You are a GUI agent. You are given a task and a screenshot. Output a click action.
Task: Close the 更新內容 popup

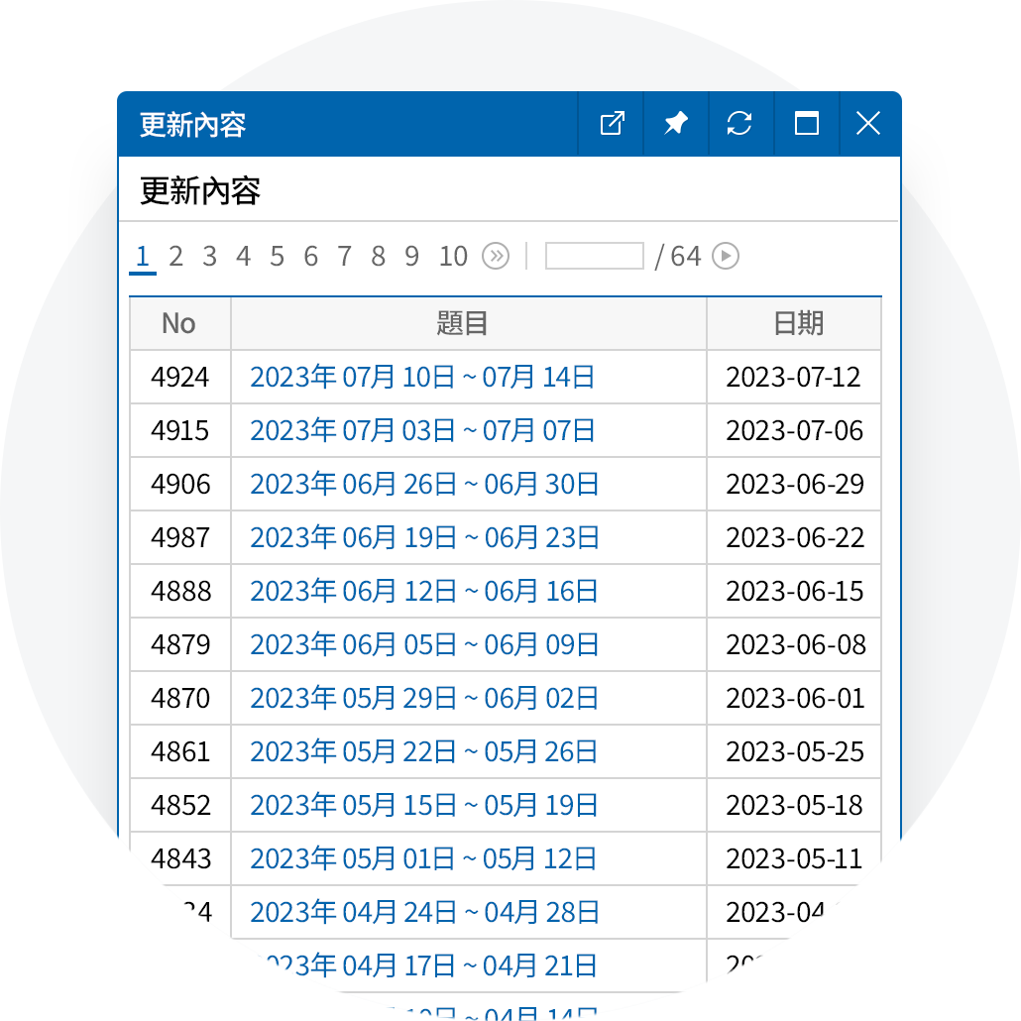(868, 124)
